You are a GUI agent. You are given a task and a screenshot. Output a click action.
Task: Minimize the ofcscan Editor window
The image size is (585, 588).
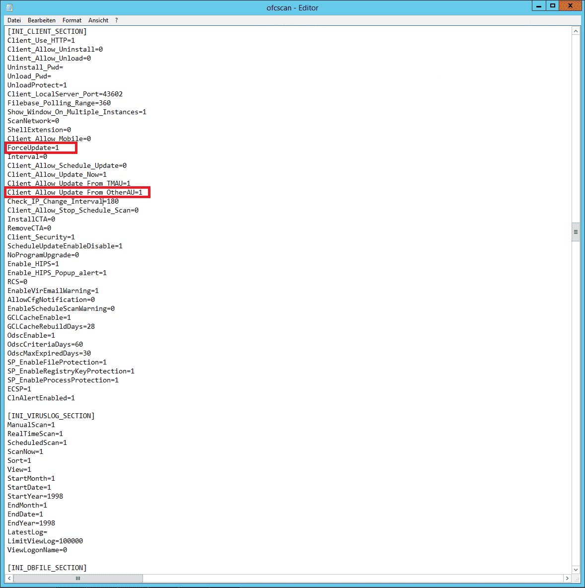pos(538,6)
